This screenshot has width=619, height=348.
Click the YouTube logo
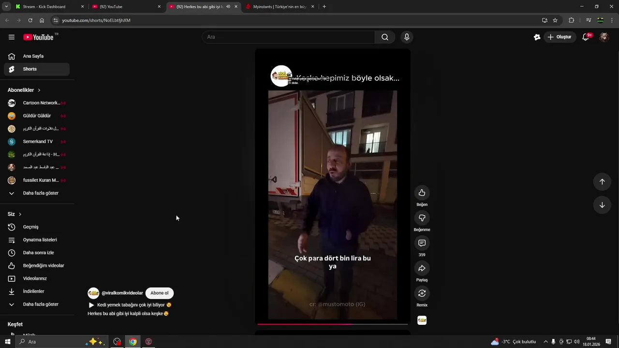(x=38, y=37)
